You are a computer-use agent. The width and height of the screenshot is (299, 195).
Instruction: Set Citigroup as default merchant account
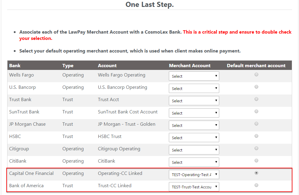pyautogui.click(x=256, y=148)
